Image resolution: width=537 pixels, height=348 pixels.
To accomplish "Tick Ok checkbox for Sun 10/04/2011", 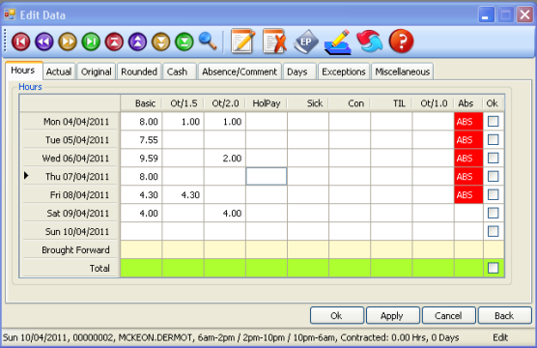I will tap(493, 231).
